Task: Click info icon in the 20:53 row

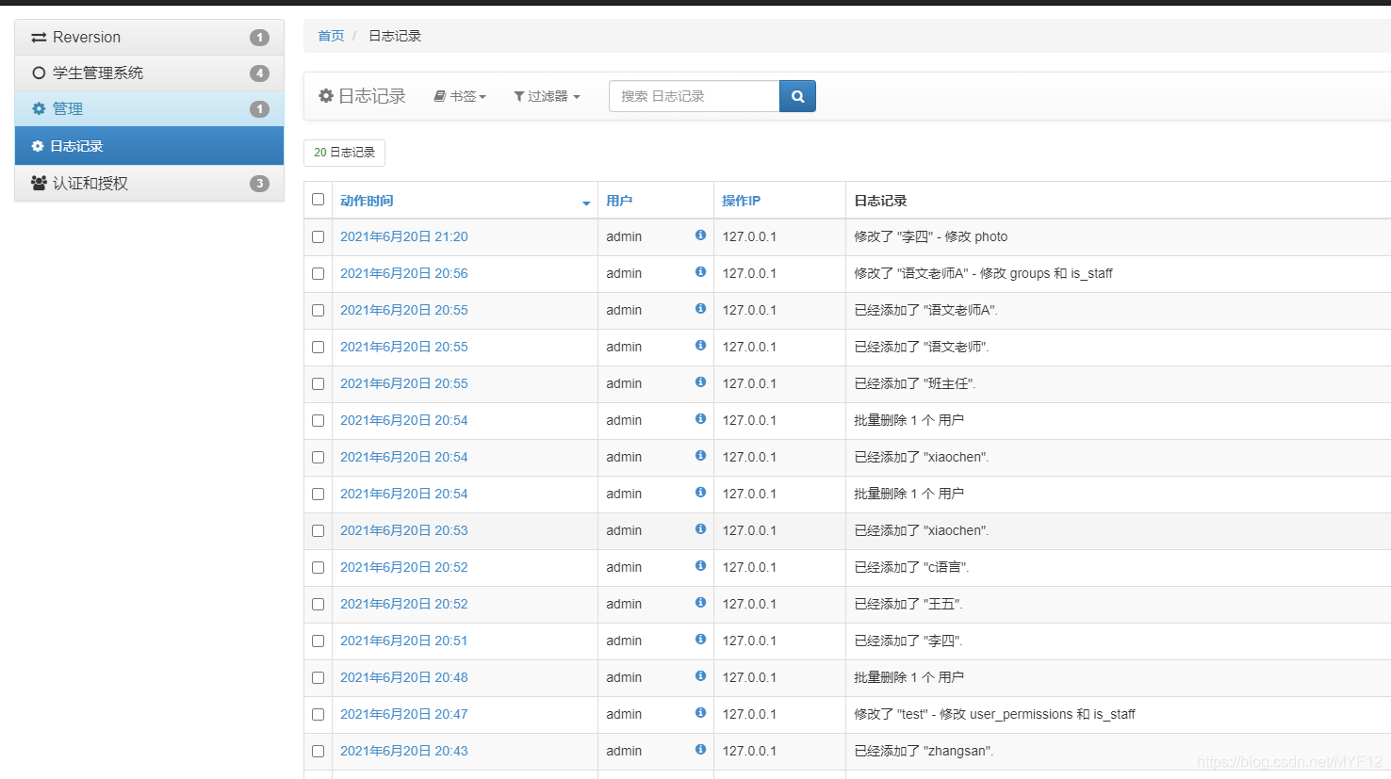Action: [x=700, y=529]
